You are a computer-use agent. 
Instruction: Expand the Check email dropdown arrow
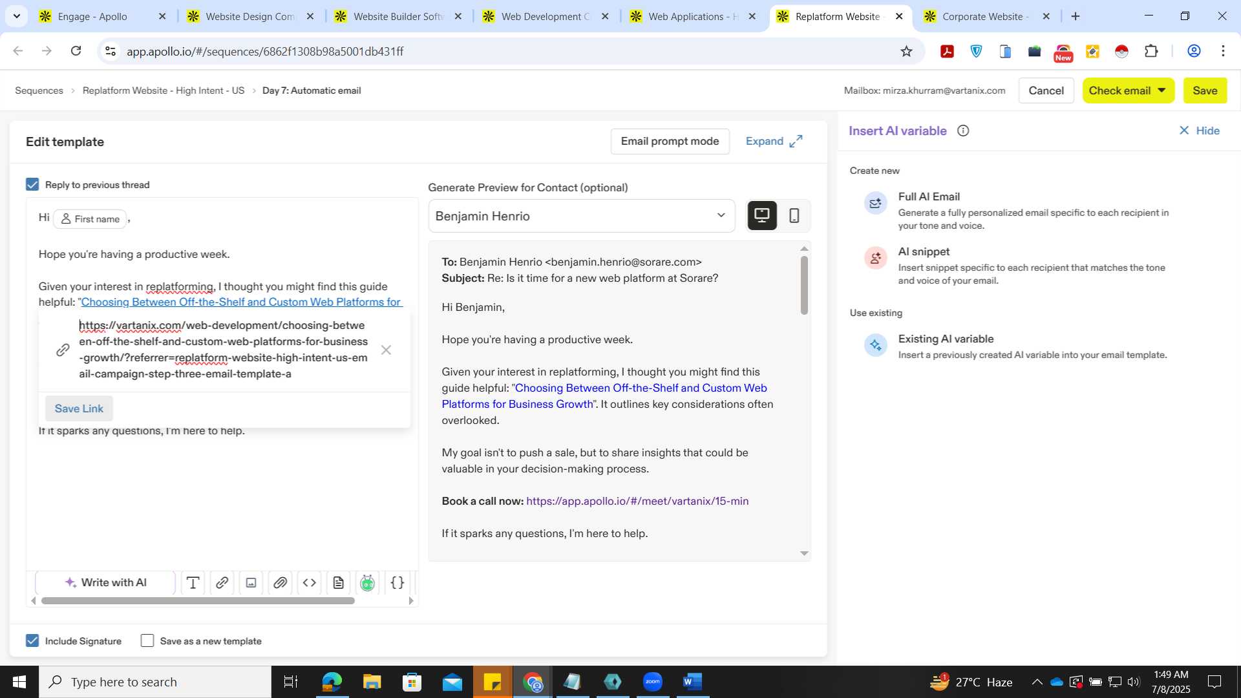pos(1161,90)
